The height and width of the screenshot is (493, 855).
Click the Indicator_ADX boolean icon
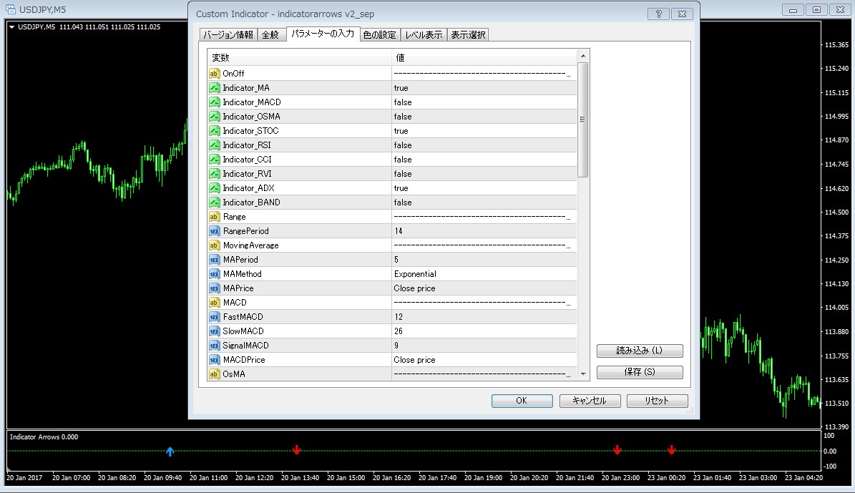point(215,188)
